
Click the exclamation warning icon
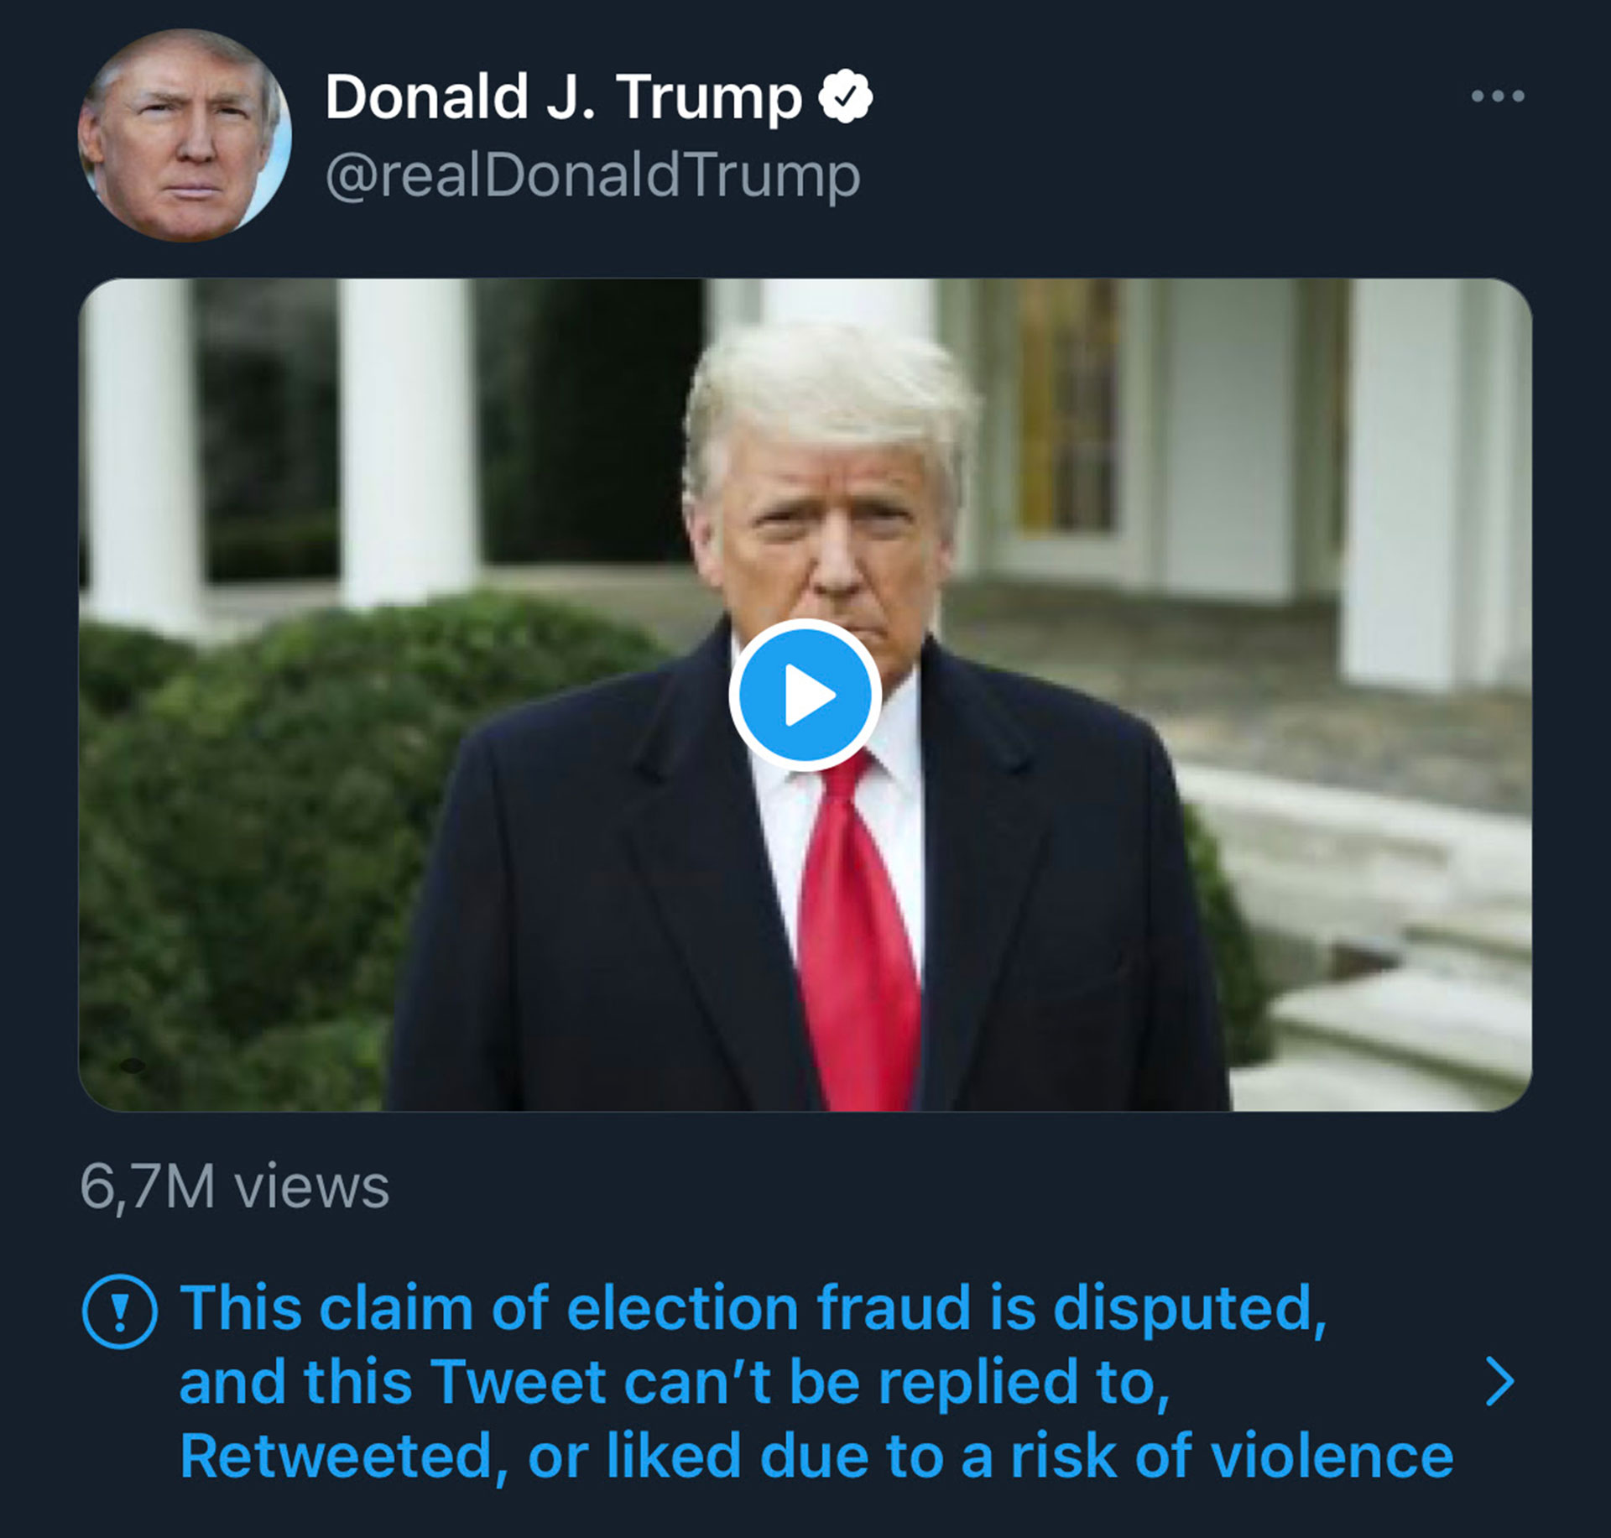[x=120, y=1311]
